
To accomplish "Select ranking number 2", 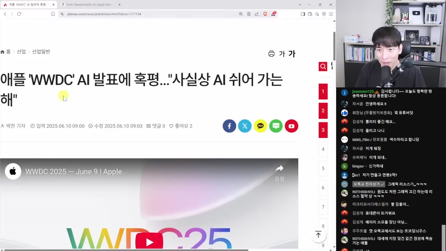I will coord(323,111).
